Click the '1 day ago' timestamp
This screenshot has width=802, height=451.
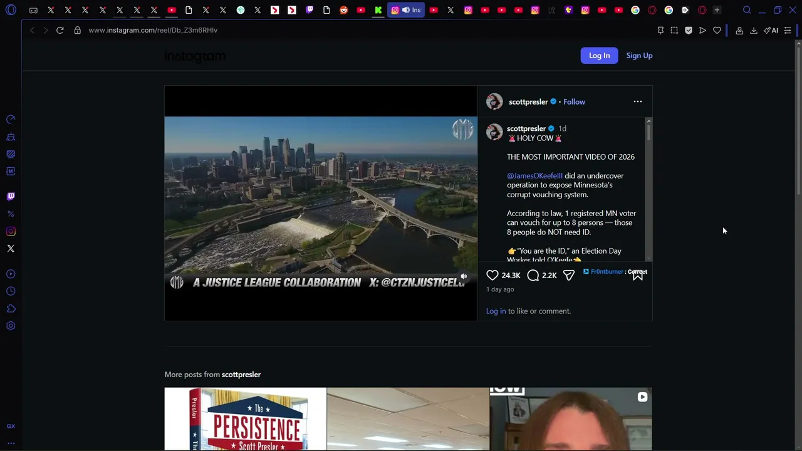(x=500, y=289)
